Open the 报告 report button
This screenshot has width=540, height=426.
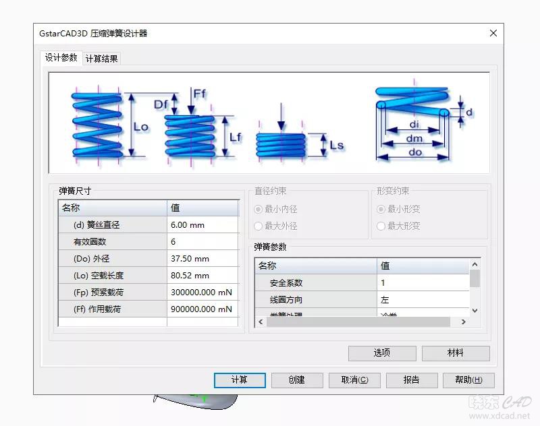[x=411, y=380]
